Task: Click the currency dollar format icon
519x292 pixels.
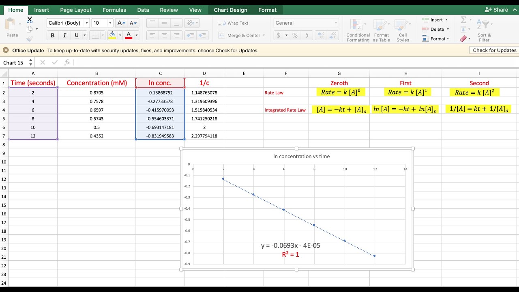Action: coord(279,36)
